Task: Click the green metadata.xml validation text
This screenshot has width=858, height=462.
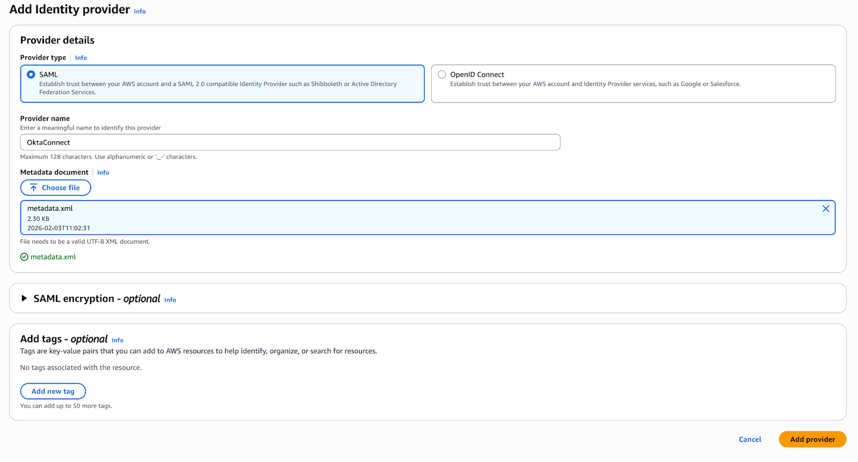Action: pos(53,257)
